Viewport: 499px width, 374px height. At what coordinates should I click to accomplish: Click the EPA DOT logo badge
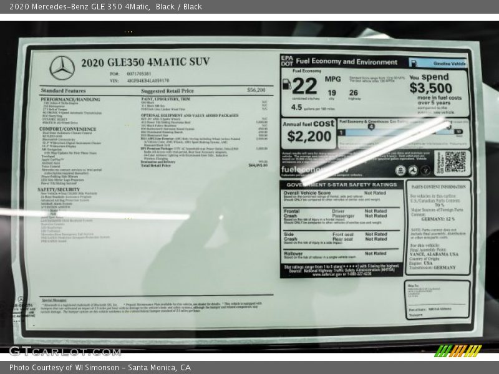287,61
